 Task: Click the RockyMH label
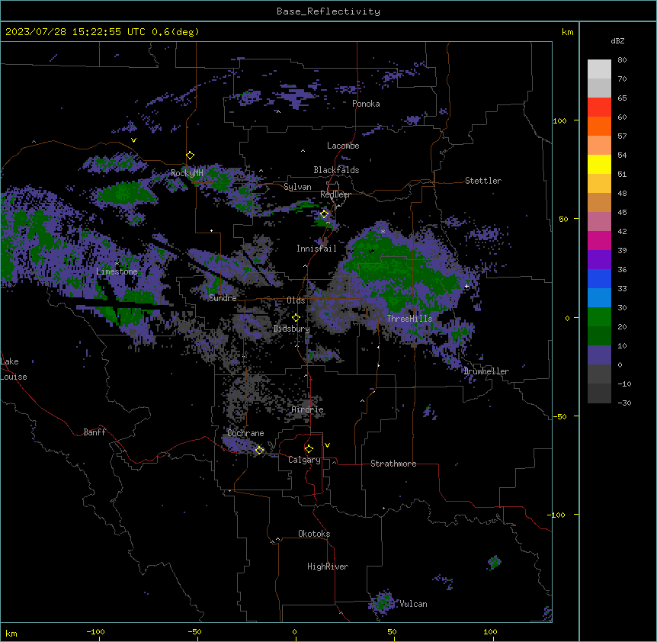click(187, 173)
